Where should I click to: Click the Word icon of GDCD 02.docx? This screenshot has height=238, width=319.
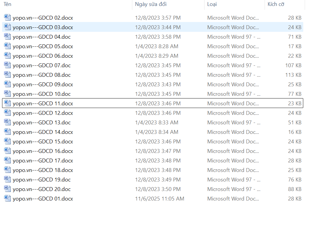click(7, 18)
